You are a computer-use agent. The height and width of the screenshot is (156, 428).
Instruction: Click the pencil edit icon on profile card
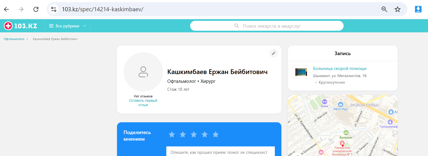273,53
